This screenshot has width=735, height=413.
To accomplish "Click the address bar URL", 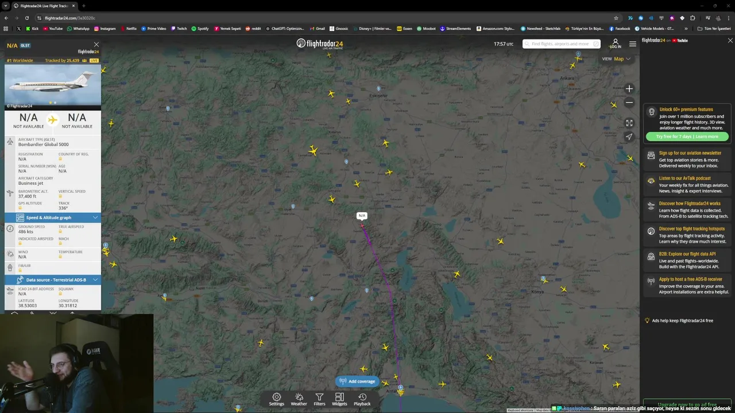I will (70, 18).
